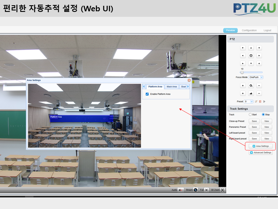Select the Track Start radio button
Viewport: 278px width, 209px height.
pyautogui.click(x=250, y=114)
